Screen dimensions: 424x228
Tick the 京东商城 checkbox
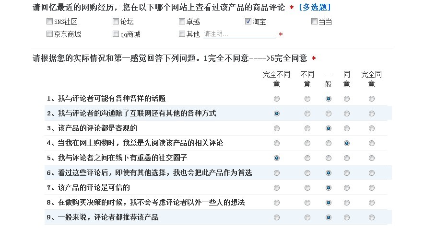tap(49, 34)
